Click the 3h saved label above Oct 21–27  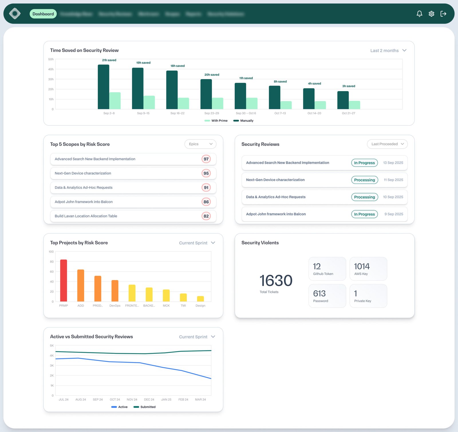coord(349,86)
